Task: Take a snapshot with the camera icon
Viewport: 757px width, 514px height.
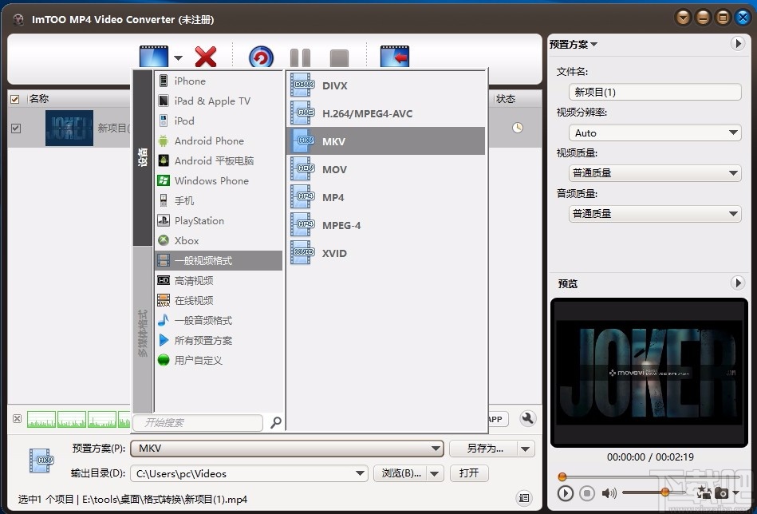Action: [721, 493]
